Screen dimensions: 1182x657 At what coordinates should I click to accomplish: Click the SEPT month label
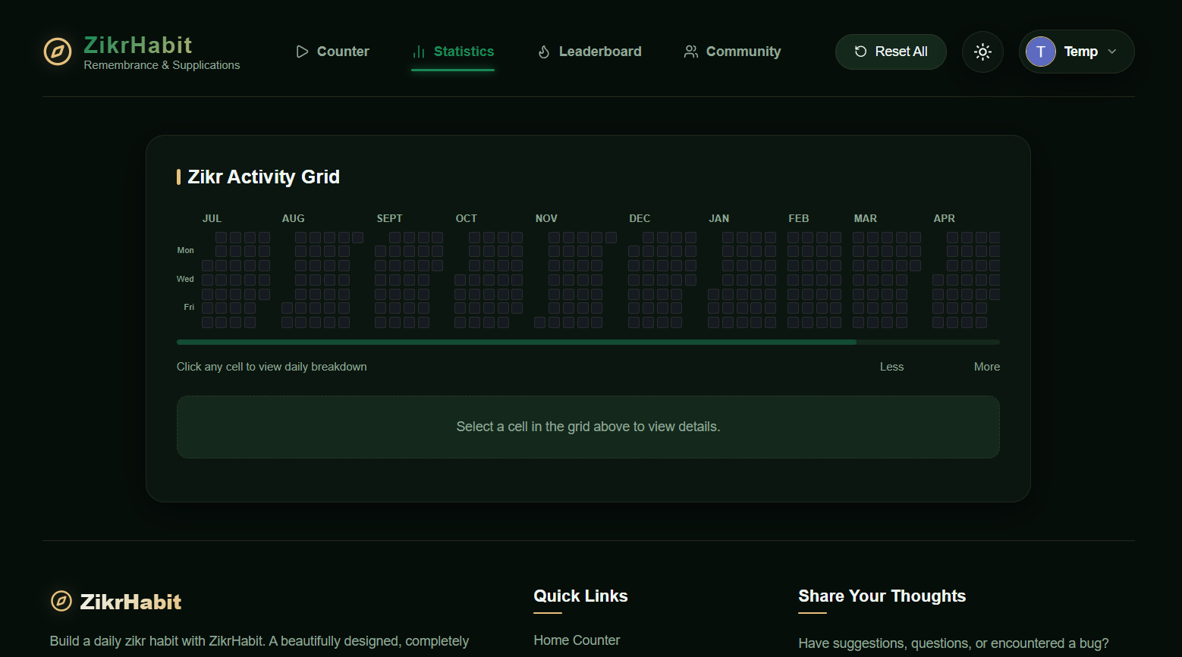click(x=389, y=218)
